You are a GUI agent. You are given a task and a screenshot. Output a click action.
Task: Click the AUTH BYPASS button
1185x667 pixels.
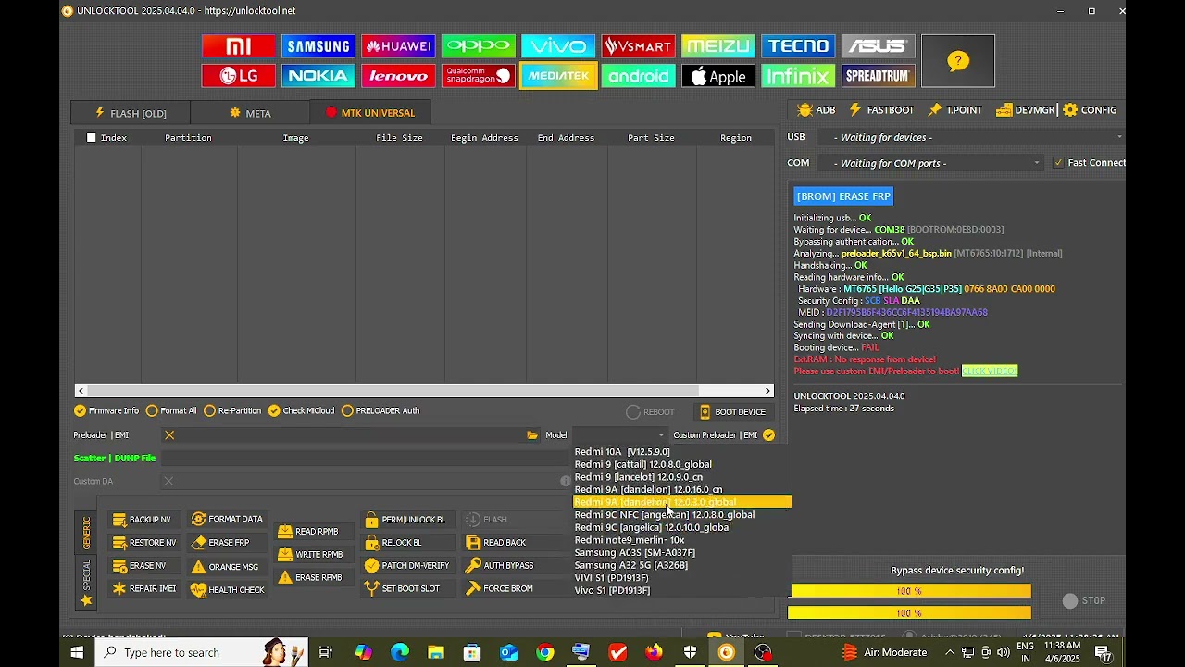pyautogui.click(x=500, y=566)
